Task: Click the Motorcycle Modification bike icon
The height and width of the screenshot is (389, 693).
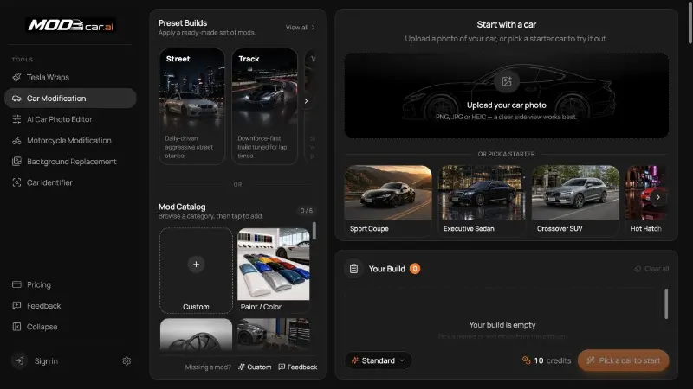Action: [16, 140]
